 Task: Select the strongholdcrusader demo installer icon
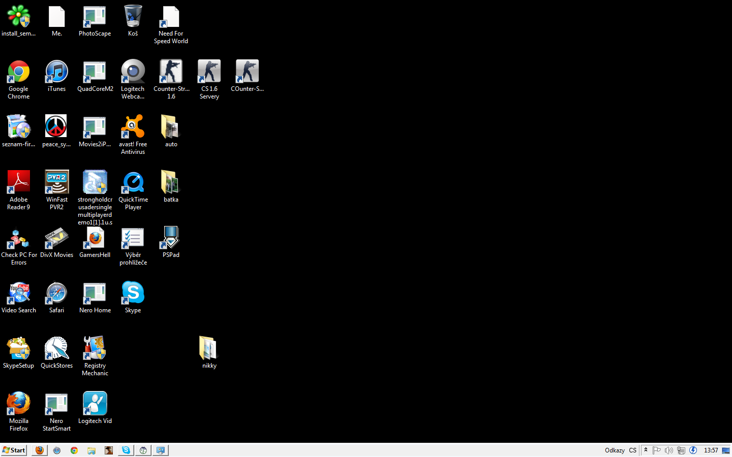click(x=95, y=183)
